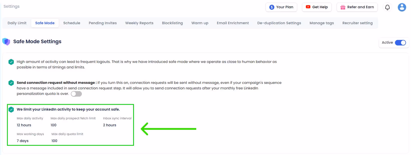Viewport: 411px width, 155px height.
Task: Click check badge beside We limit your LinkedIn
Action: pos(11,110)
